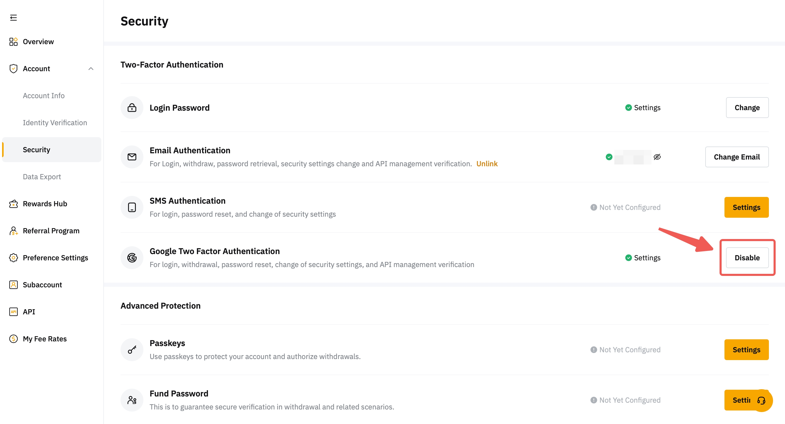Click Settings button for Passkeys

coord(746,350)
